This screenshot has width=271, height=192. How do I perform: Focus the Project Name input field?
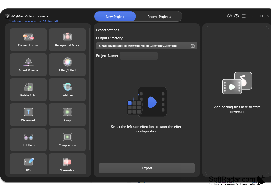[x=139, y=56]
